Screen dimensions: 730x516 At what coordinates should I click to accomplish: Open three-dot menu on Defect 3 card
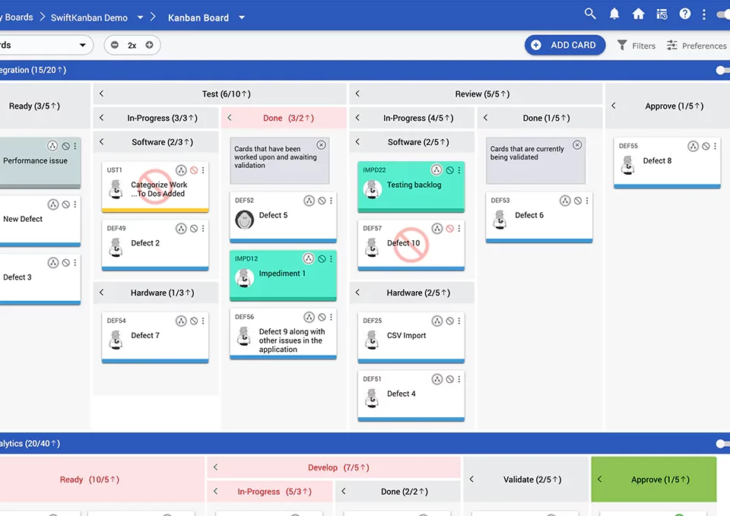[x=75, y=263]
